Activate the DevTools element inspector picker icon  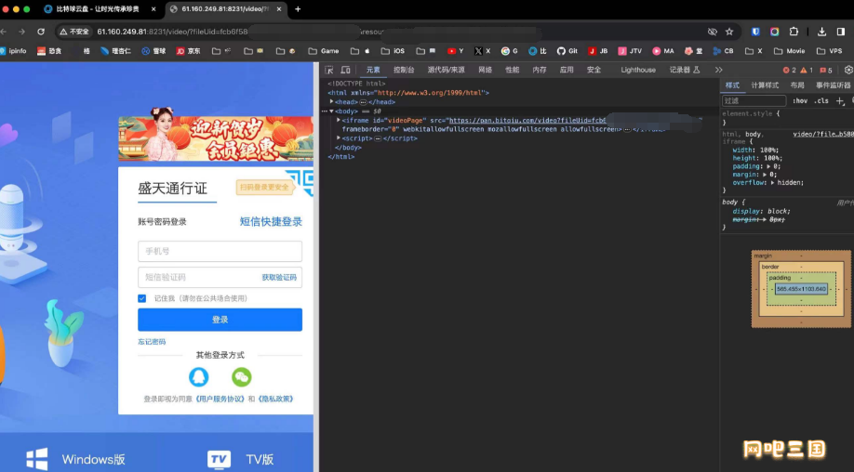tap(329, 70)
